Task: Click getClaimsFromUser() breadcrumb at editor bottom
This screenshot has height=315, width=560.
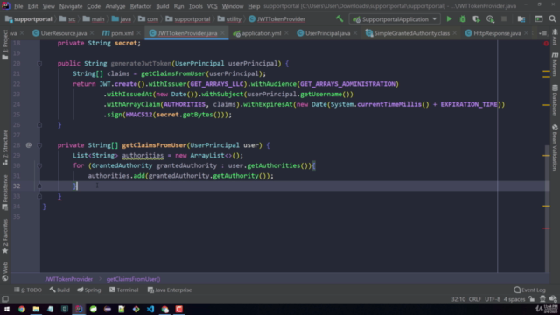Action: pos(133,279)
